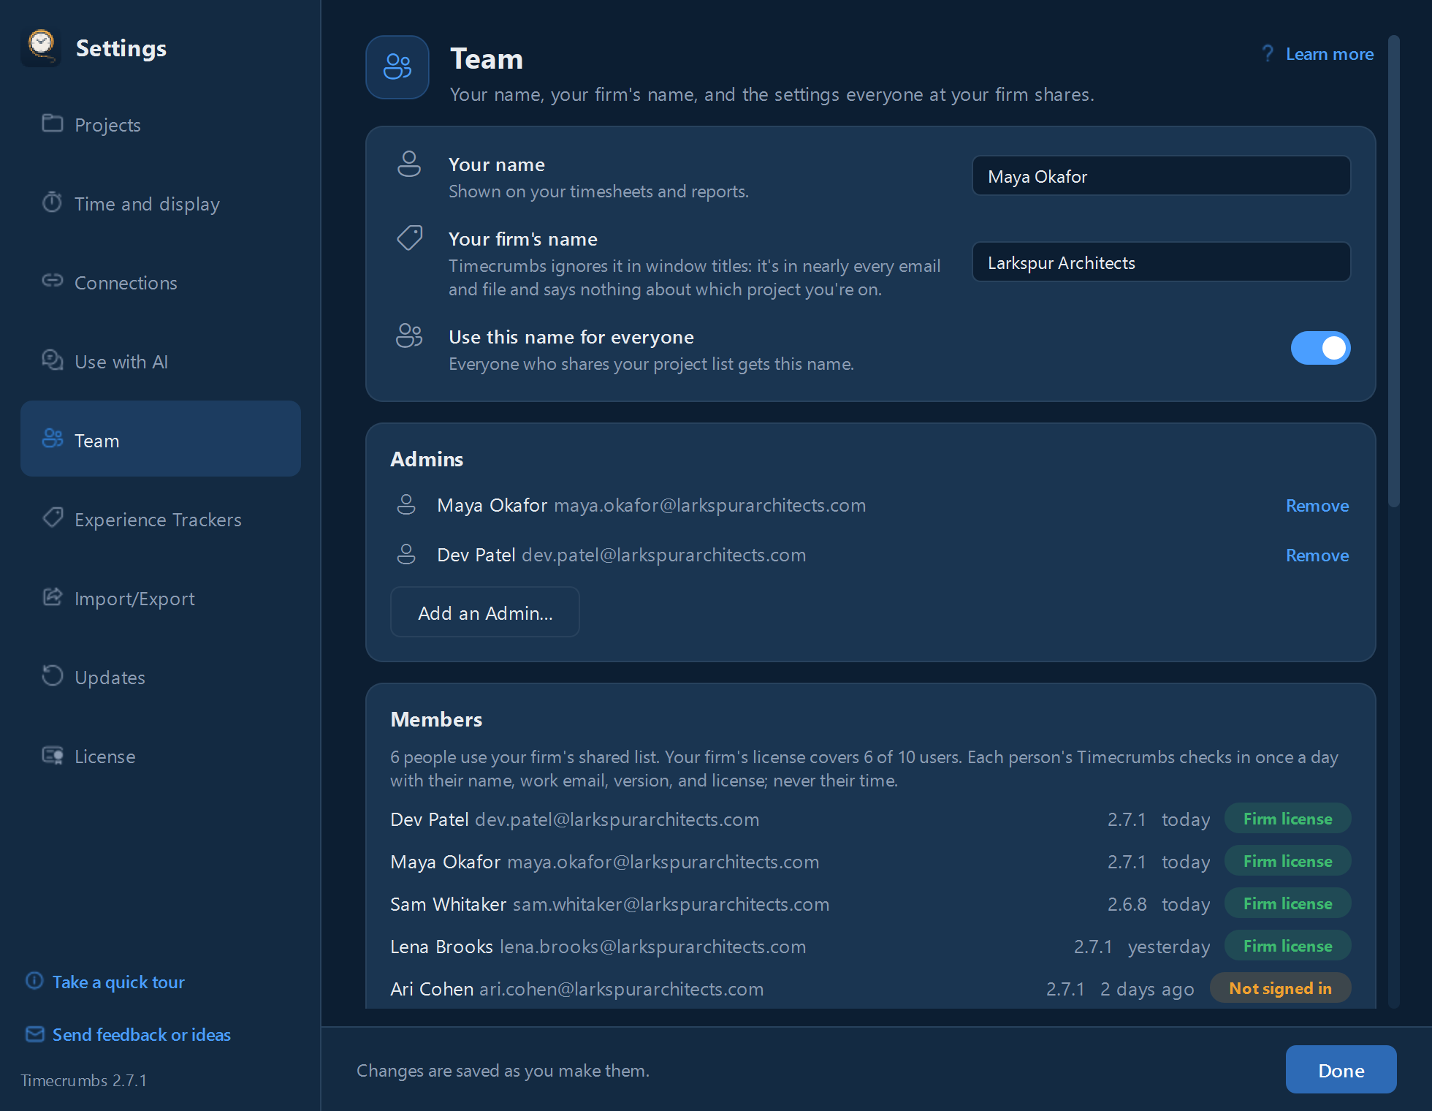Click the Add an Admin button
Screen dimensions: 1432x1111
pos(485,613)
